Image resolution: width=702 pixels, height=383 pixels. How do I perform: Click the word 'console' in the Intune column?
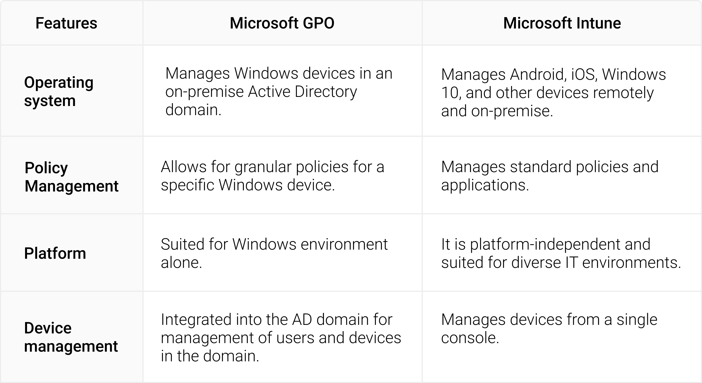[470, 338]
